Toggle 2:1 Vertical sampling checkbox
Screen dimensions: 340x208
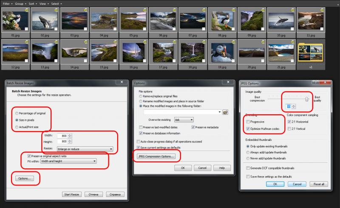pos(289,129)
